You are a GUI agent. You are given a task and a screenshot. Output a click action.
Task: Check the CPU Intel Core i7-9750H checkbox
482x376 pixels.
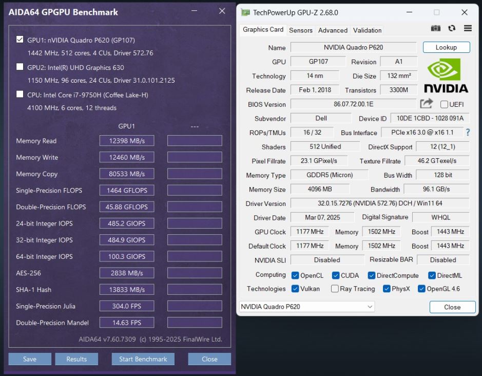(20, 95)
